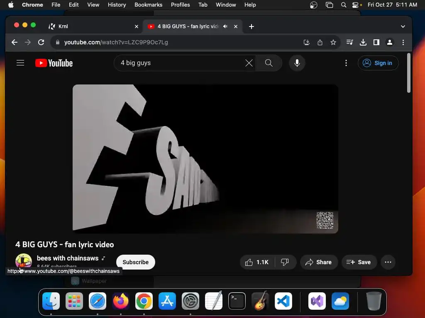Share this page via address bar share icon

tap(320, 42)
